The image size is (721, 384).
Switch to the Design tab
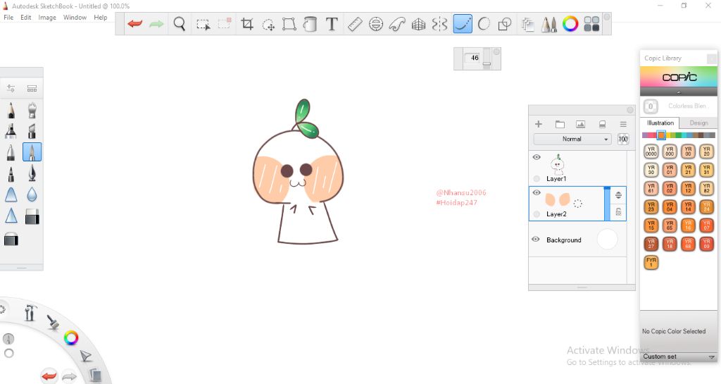(698, 123)
